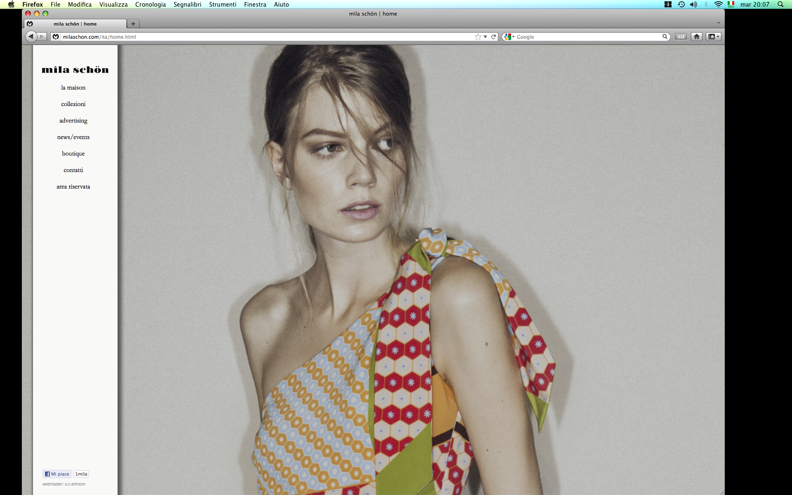792x495 pixels.
Task: Go to Firefox home page icon
Action: point(697,37)
